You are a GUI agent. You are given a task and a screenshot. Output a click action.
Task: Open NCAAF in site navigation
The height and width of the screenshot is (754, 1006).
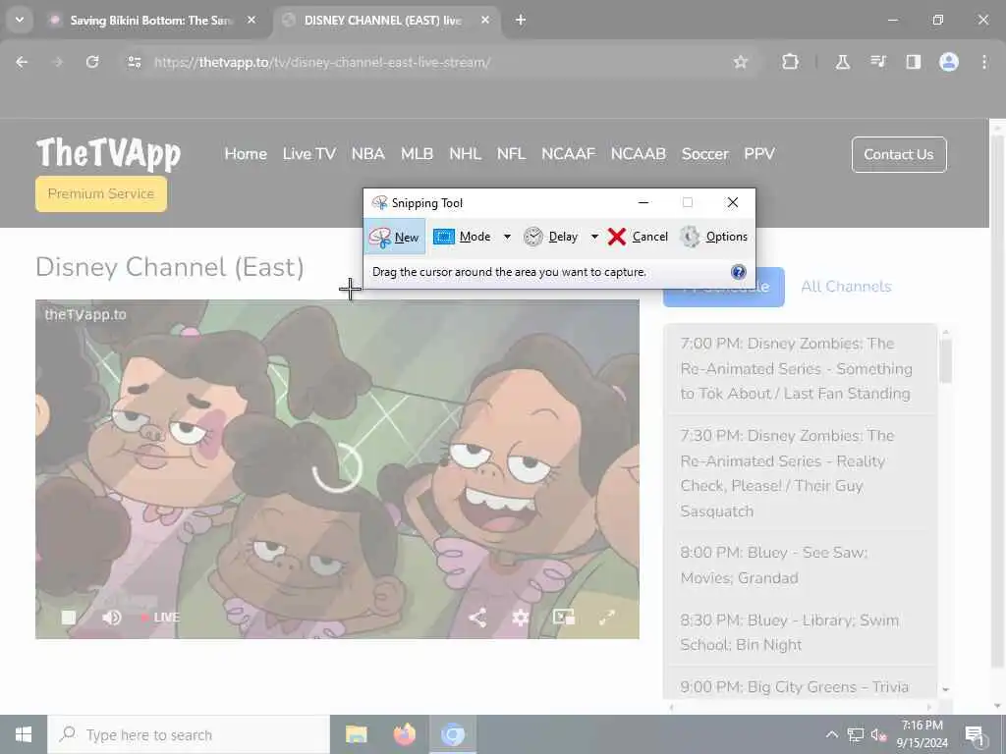569,154
